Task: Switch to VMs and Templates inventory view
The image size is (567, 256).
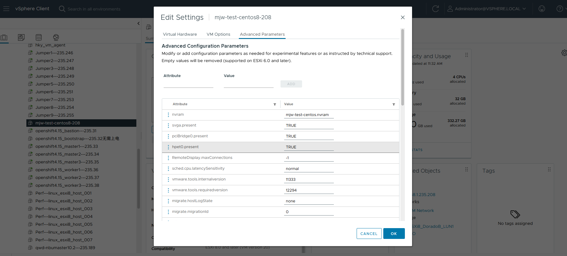Action: (x=21, y=37)
